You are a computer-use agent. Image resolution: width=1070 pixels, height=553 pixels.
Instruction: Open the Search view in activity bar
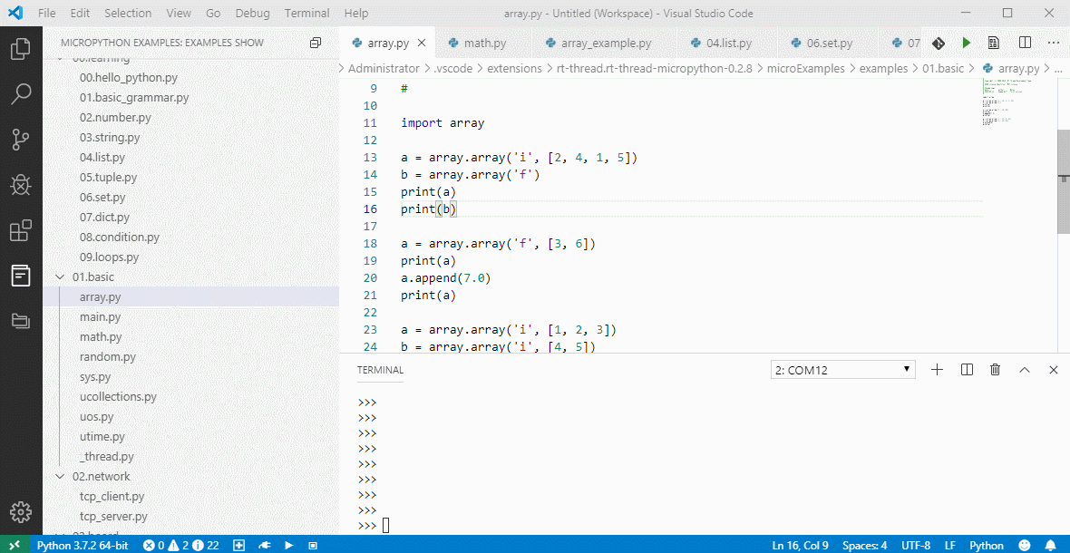point(21,93)
